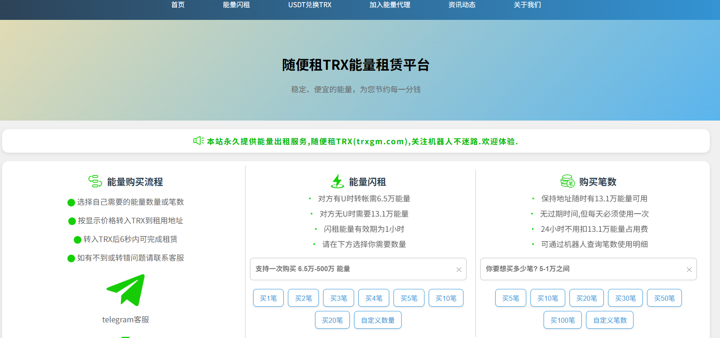Viewport: 720px width, 338px height.
Task: Select 买20笔 in the 购买笔数 section
Action: point(587,298)
